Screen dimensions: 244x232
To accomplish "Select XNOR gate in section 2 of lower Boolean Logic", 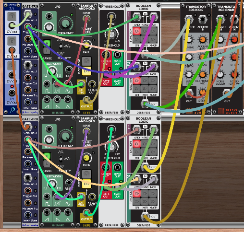I will pos(153,201).
